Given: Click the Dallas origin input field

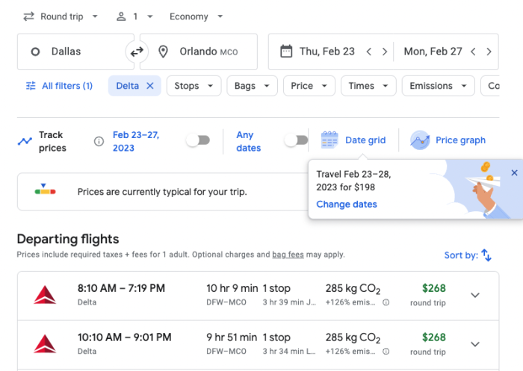Looking at the screenshot, I should [x=75, y=52].
